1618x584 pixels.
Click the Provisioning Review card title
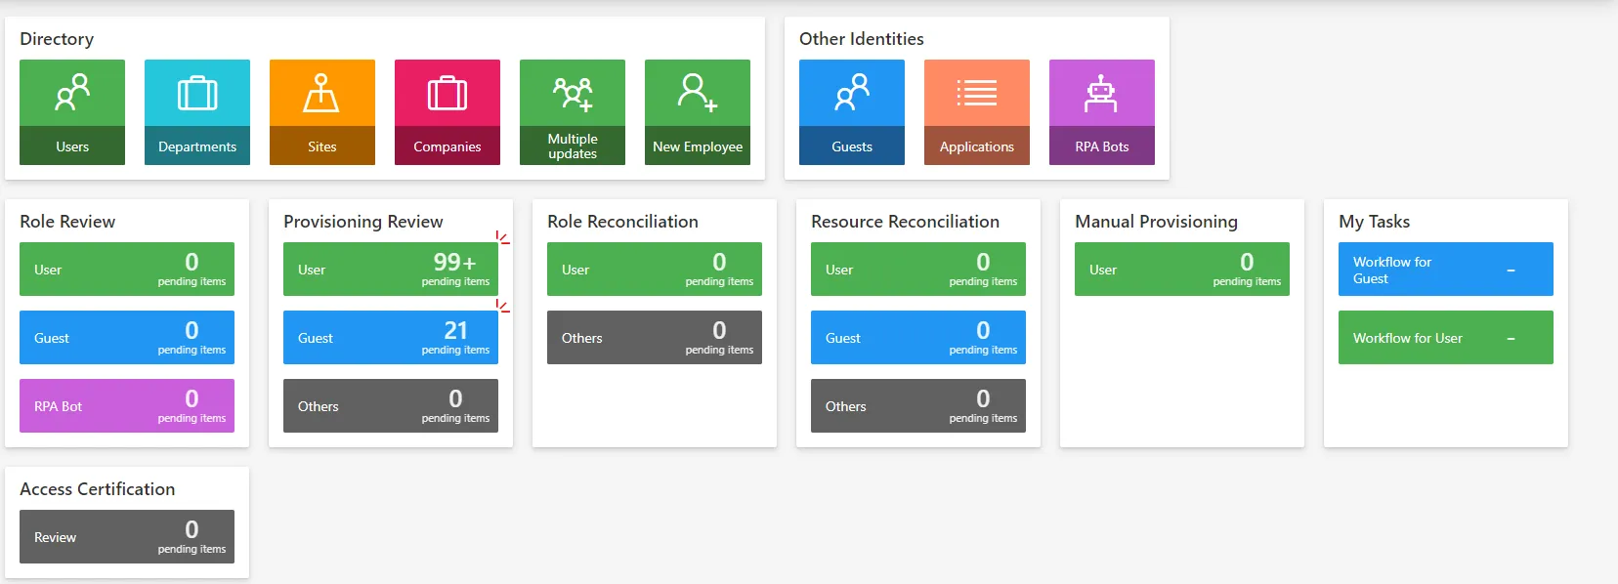tap(363, 222)
